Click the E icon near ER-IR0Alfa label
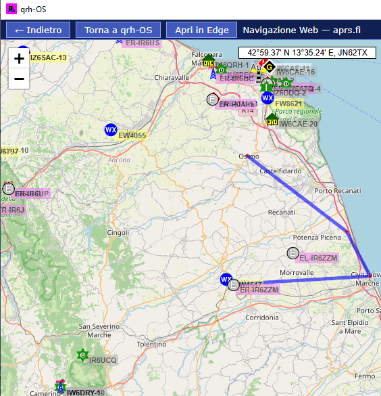 click(212, 100)
